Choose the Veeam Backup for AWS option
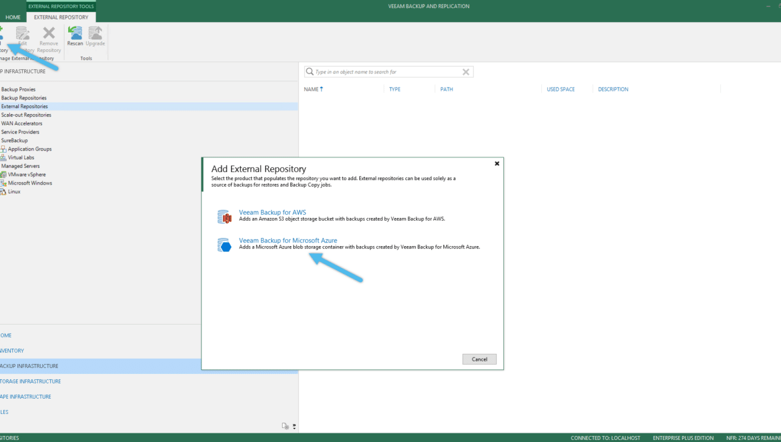 (x=272, y=212)
